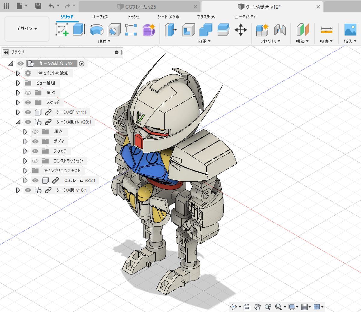Viewport: 361px width, 312px height.
Task: Open Grid and Snaps settings icon
Action: 304,307
